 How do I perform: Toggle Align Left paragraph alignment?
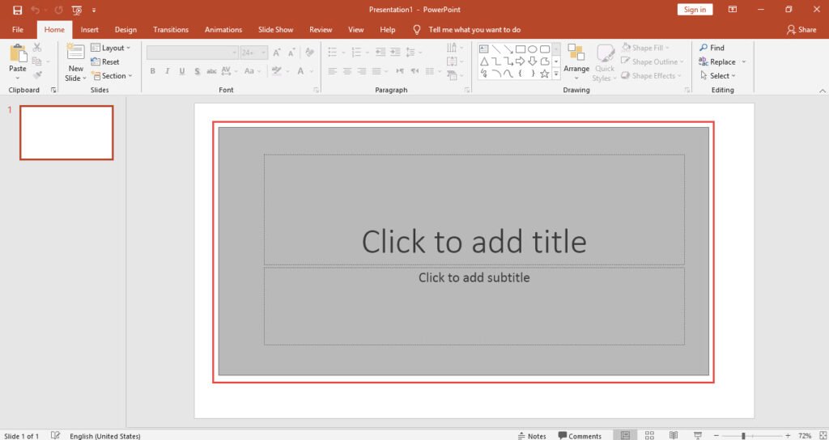click(332, 71)
